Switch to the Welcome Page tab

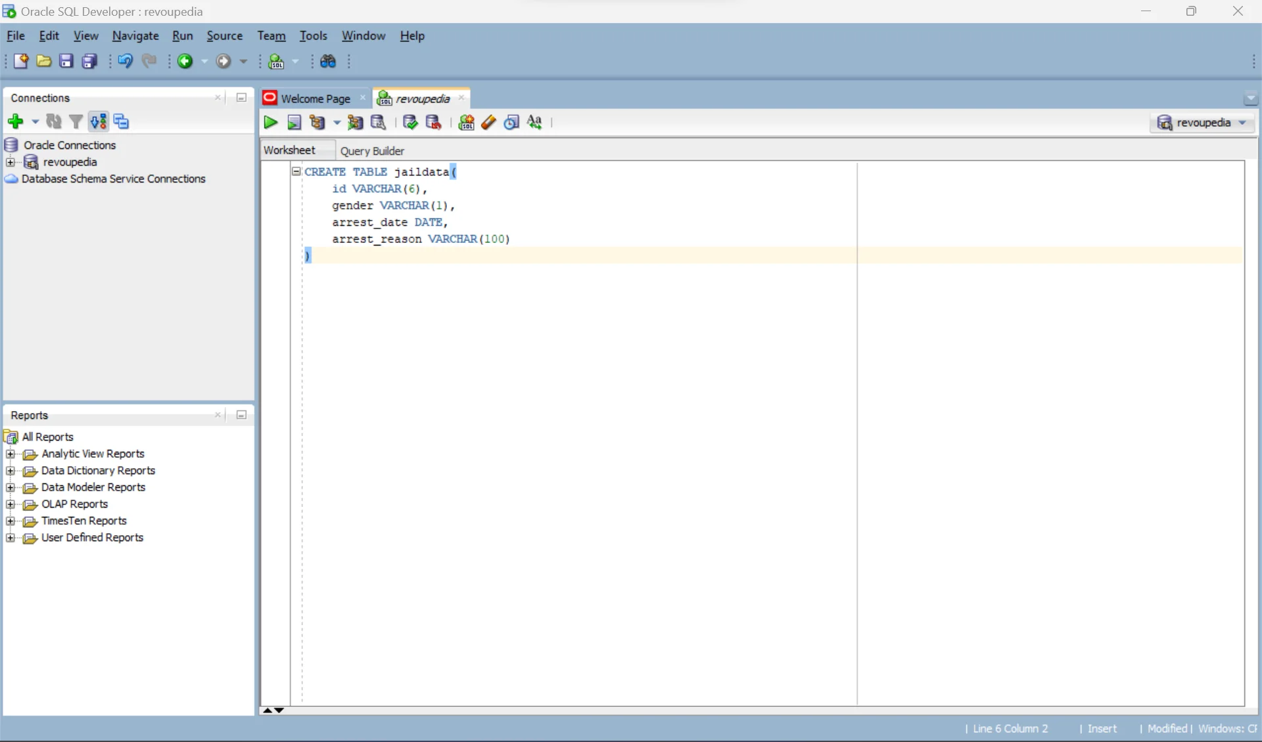click(315, 98)
